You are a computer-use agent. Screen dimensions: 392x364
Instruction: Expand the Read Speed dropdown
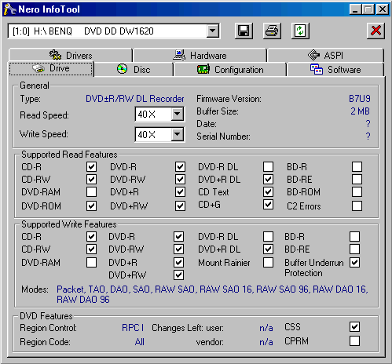178,115
